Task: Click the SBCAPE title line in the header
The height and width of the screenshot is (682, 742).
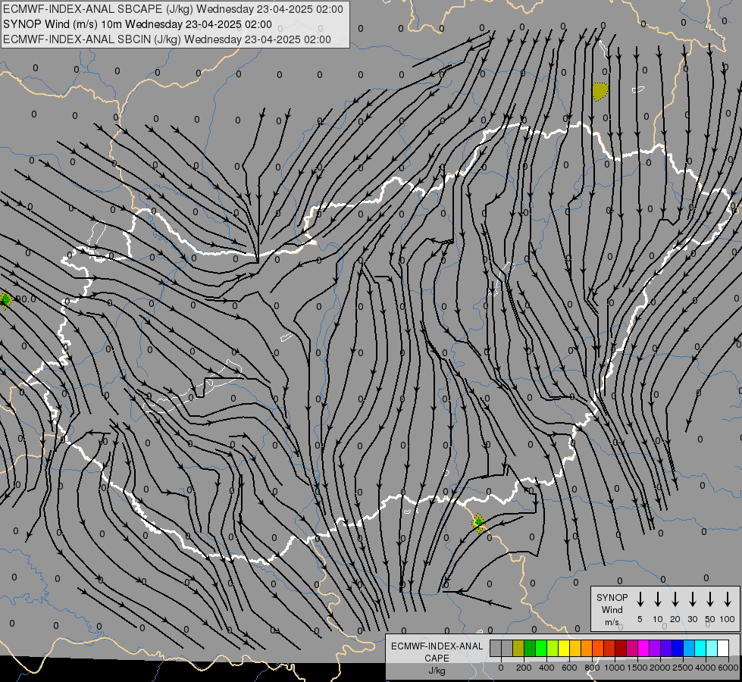Action: tap(173, 9)
